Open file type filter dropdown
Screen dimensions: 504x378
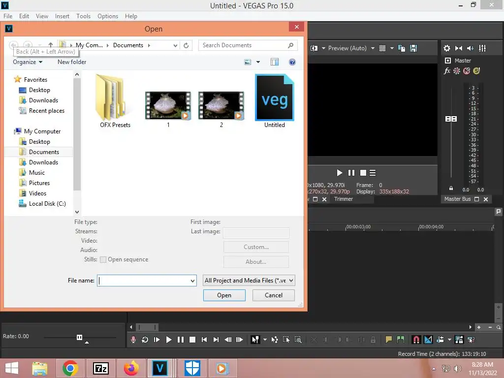249,281
